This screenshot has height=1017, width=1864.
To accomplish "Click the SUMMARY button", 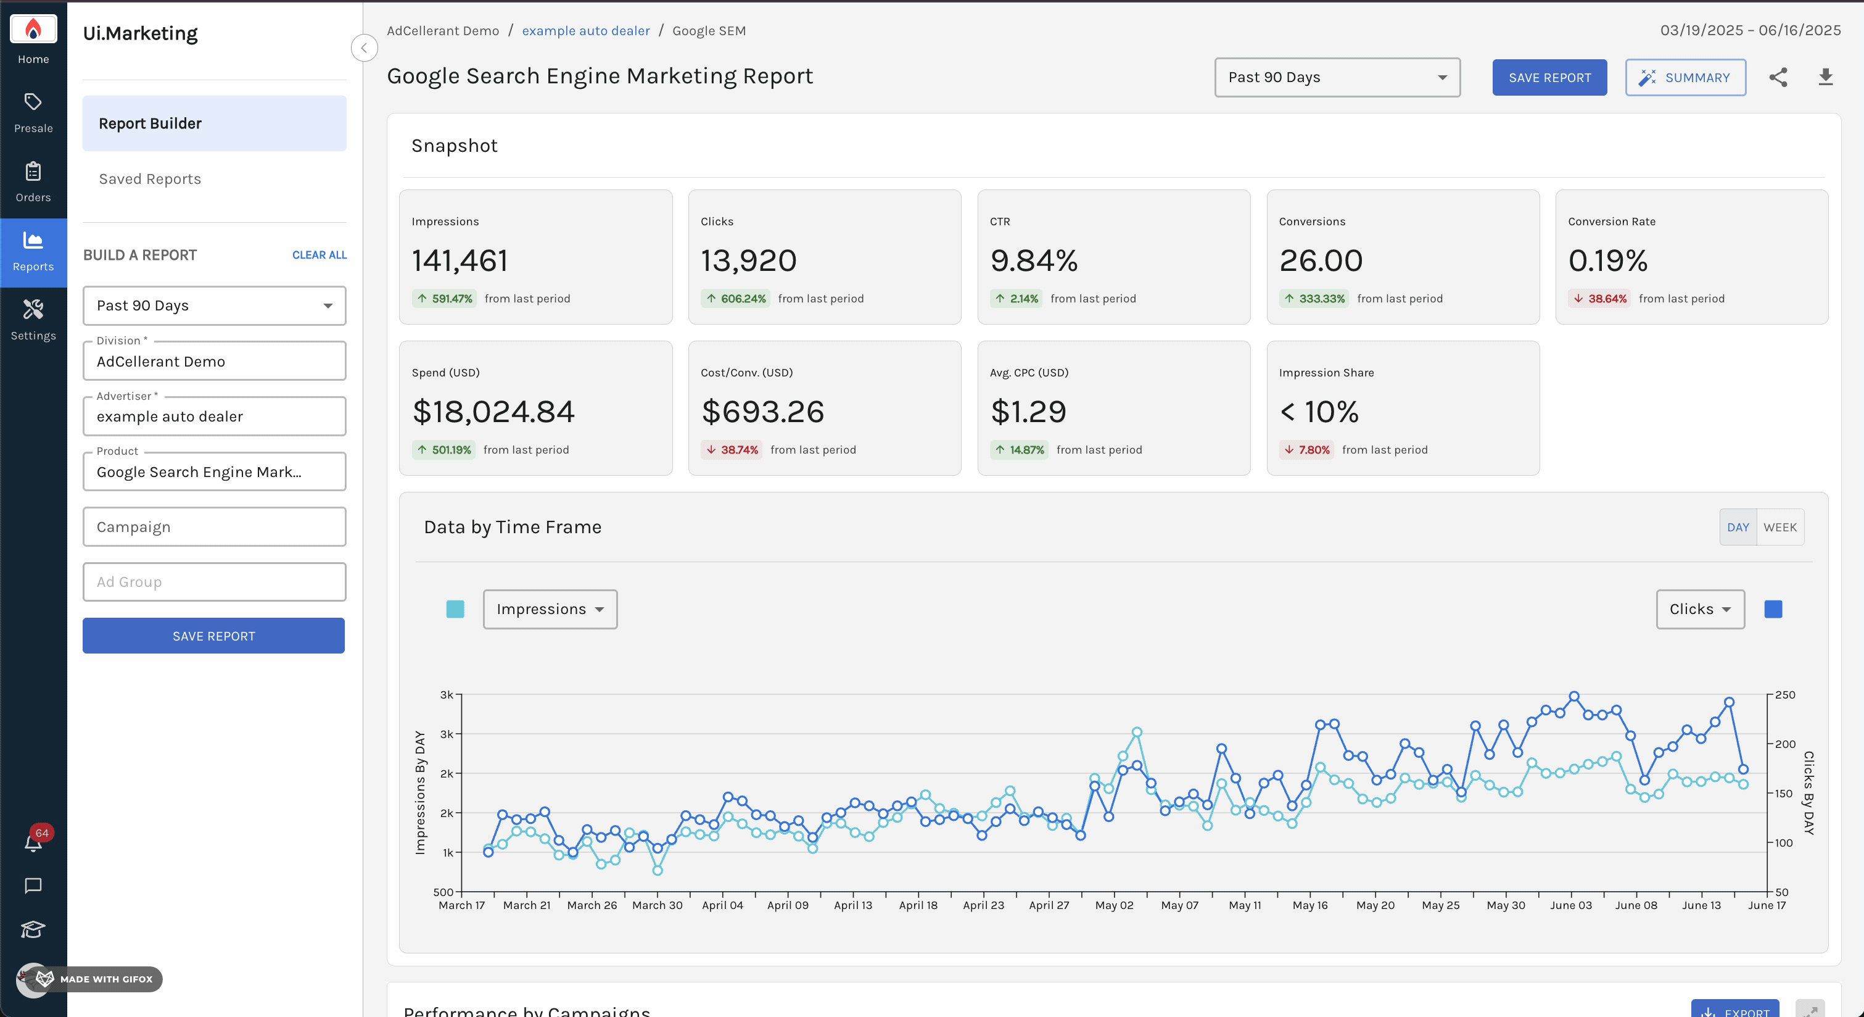I will 1685,78.
